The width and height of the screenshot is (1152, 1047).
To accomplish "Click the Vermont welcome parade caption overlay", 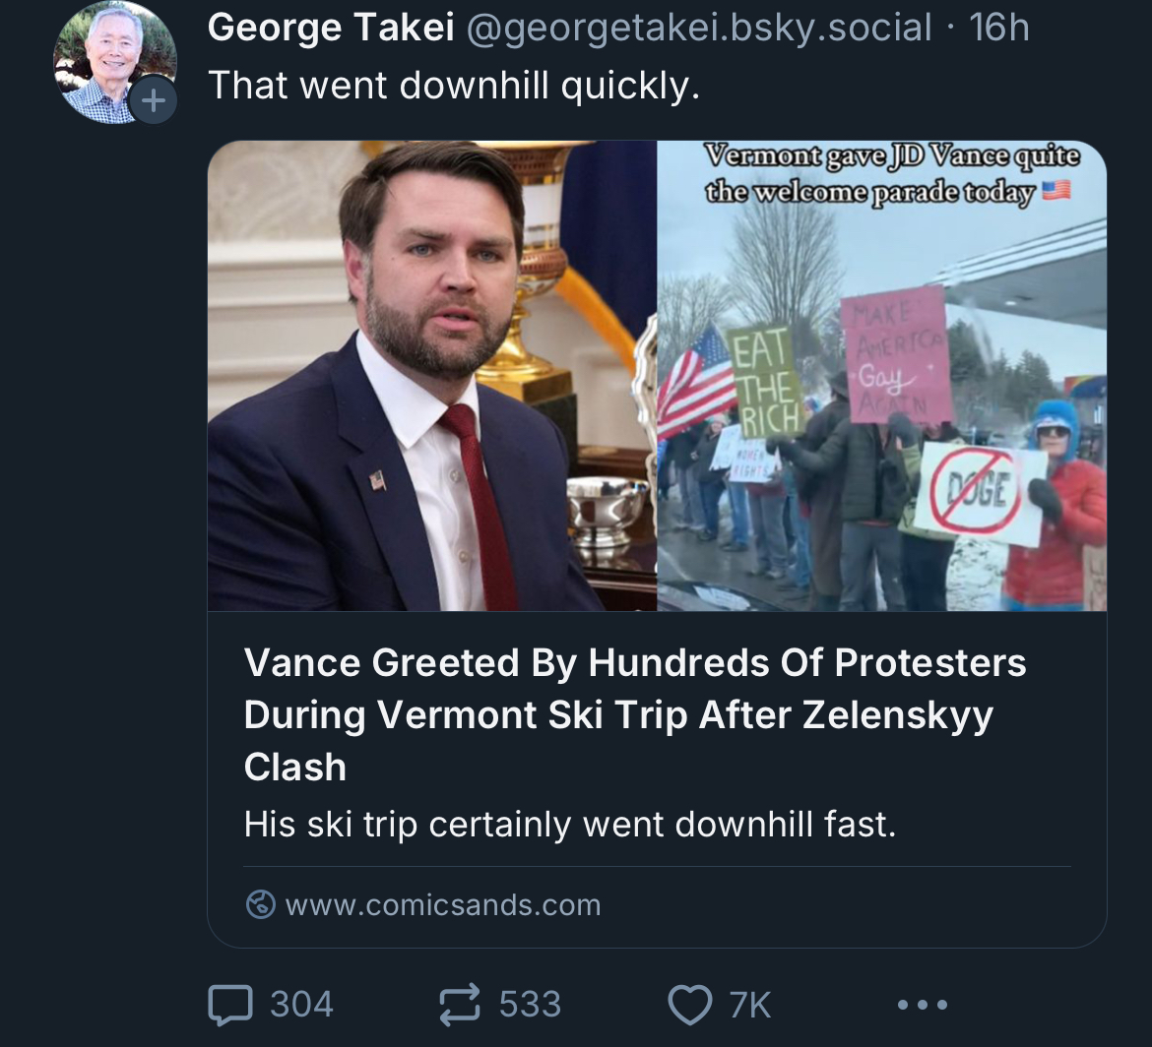I will 891,173.
